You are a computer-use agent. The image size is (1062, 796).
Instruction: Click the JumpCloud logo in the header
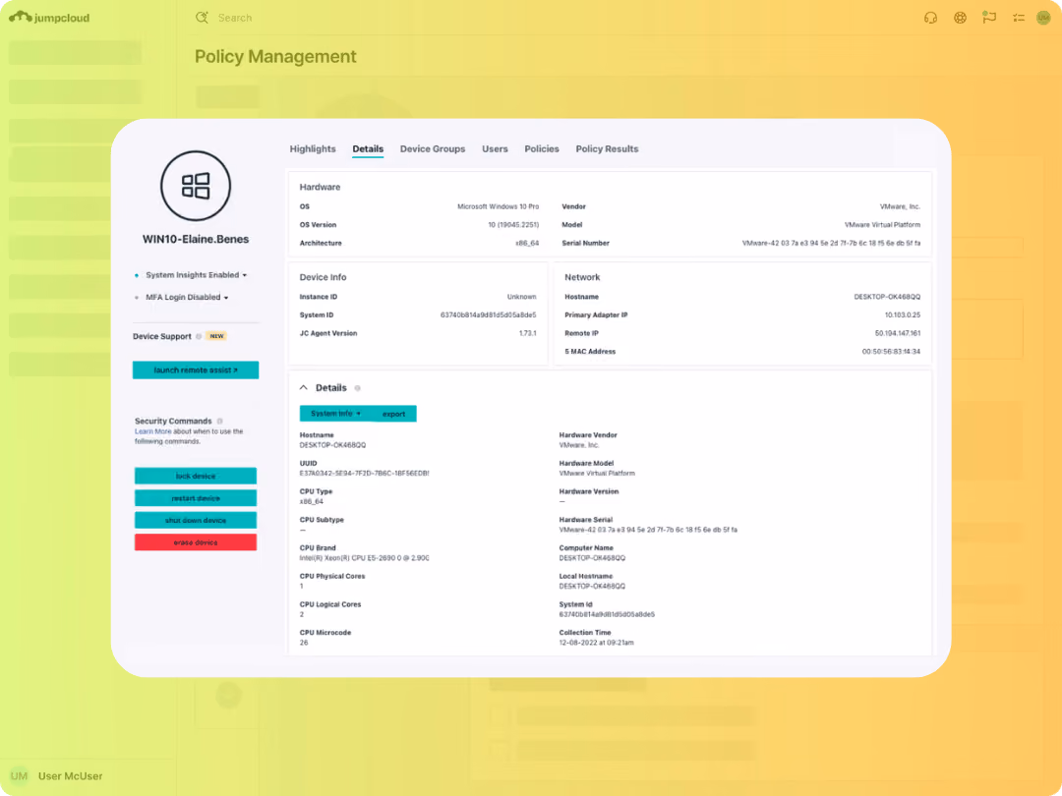(49, 17)
